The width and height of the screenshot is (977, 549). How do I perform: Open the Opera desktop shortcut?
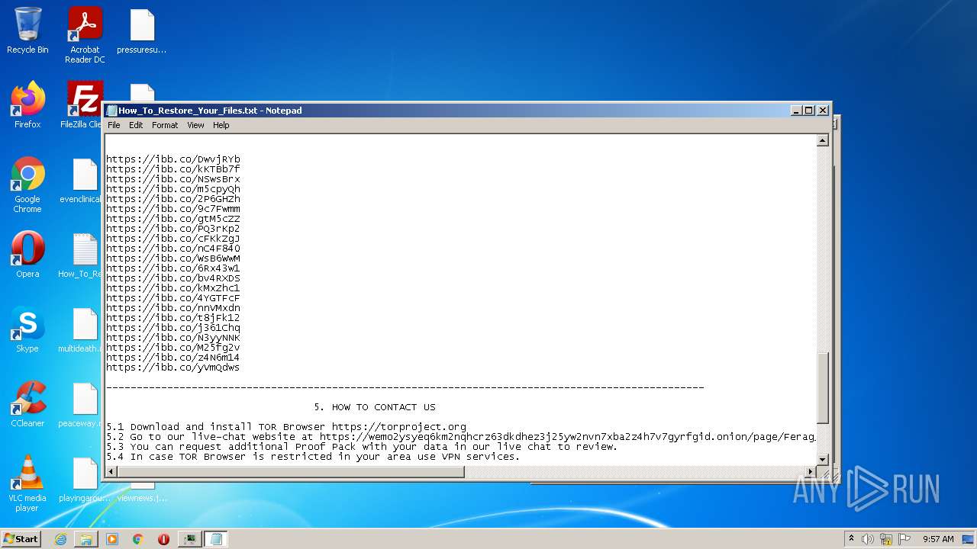(27, 255)
